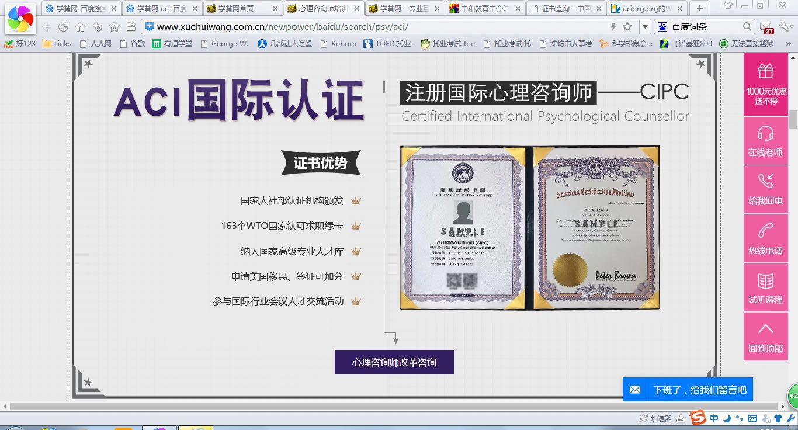Viewport: 798px width, 430px height.
Task: Open the wrench settings icon in Sogou toolbar
Action: (x=790, y=418)
